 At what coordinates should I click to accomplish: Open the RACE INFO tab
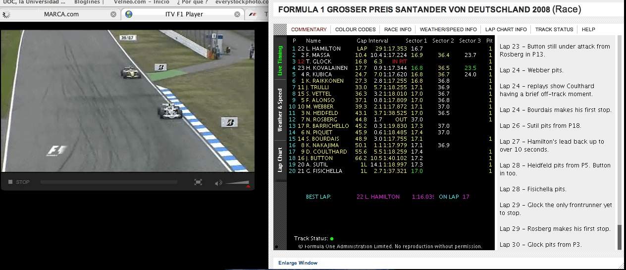pyautogui.click(x=398, y=30)
